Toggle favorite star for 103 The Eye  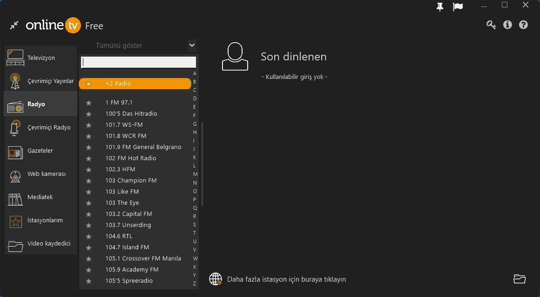click(89, 203)
